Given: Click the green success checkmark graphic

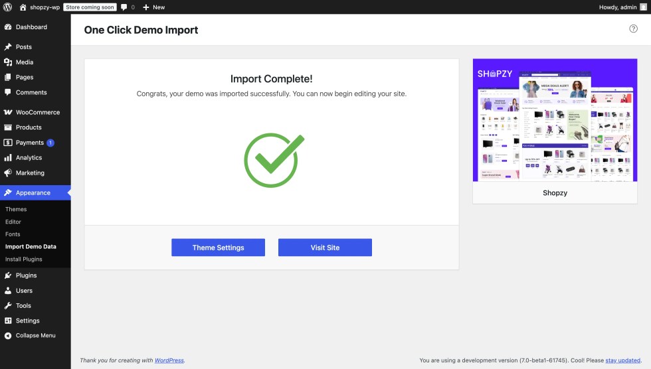Looking at the screenshot, I should point(274,160).
